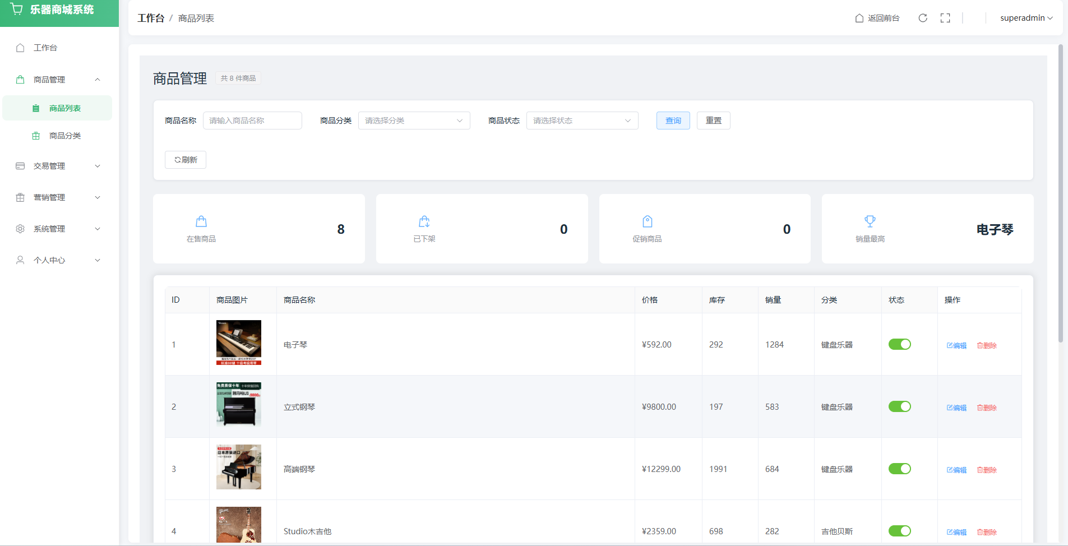Open the 商品状态 filter dropdown
Screen dimensions: 1068x546
point(582,121)
